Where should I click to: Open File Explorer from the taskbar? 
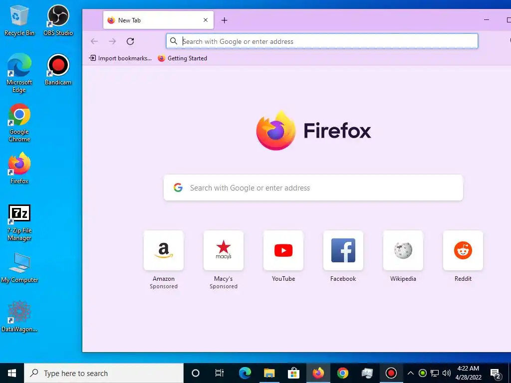tap(269, 373)
